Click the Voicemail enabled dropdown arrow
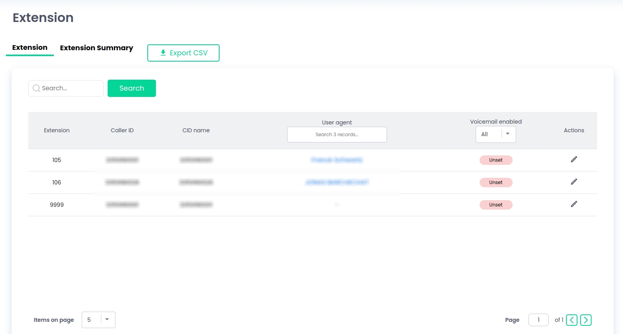The image size is (623, 334). tap(508, 134)
